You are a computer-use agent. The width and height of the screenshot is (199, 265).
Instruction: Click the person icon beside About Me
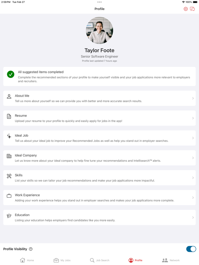(9, 97)
